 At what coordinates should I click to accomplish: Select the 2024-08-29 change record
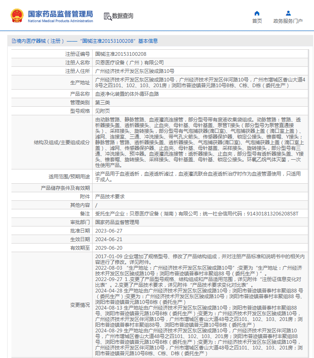(199, 342)
